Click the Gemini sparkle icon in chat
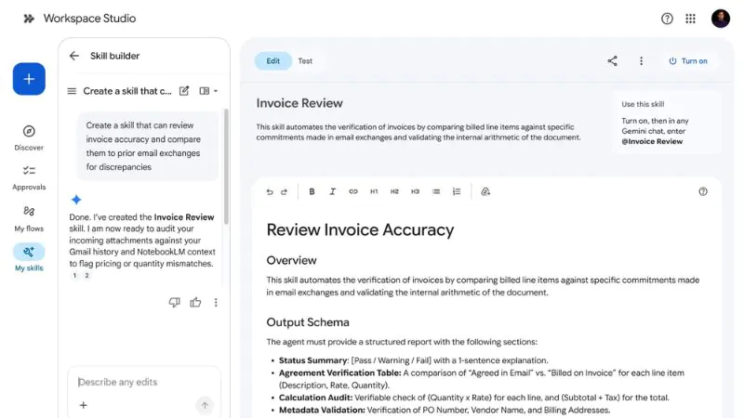Viewport: 744px width, 418px height. coord(76,200)
